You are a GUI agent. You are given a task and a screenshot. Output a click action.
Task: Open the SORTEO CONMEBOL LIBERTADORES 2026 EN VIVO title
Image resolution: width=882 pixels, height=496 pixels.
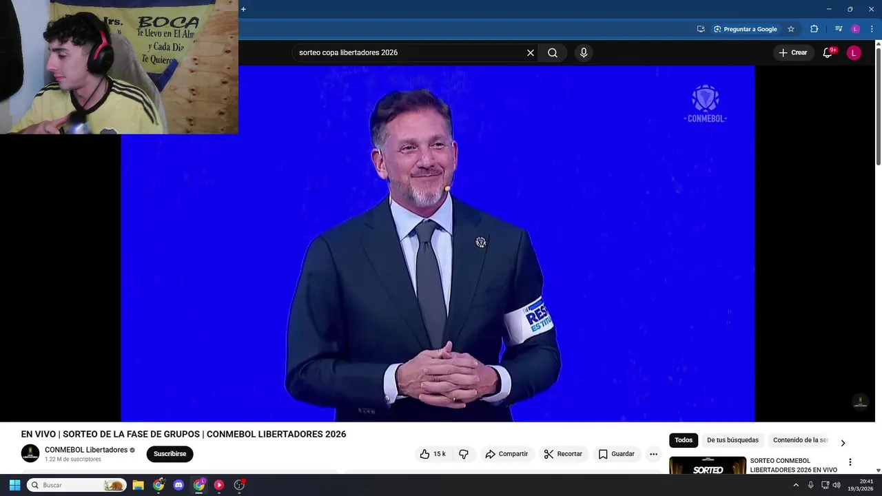tap(794, 466)
